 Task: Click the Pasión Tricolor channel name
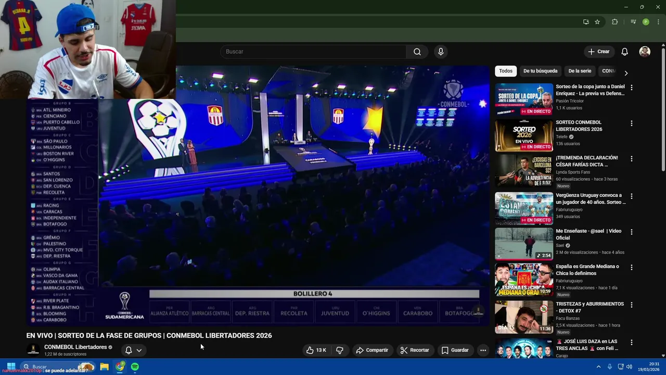(570, 101)
